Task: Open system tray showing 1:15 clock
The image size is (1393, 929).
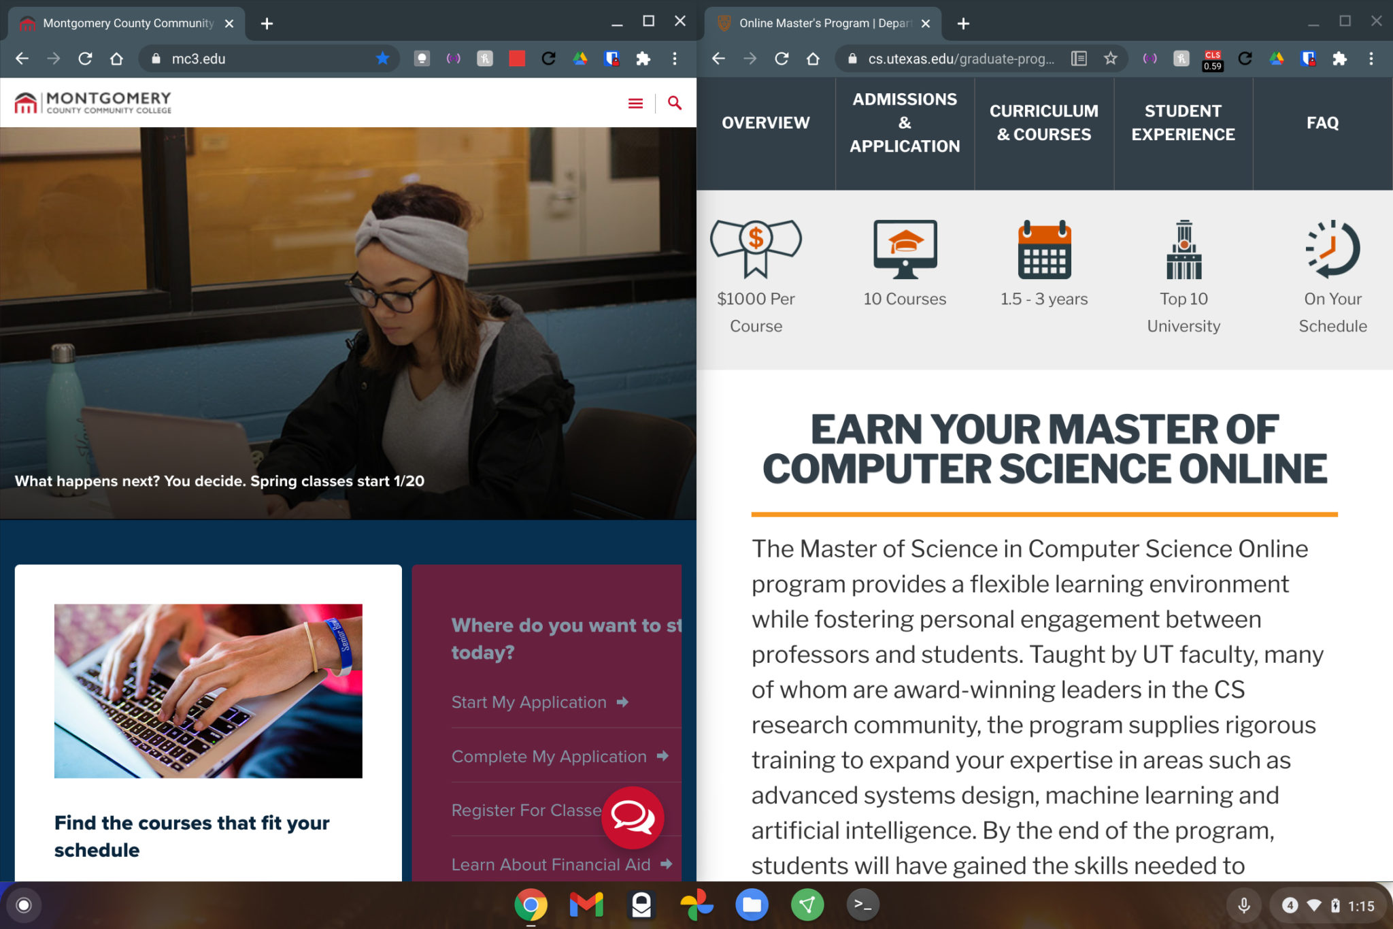Action: point(1328,905)
